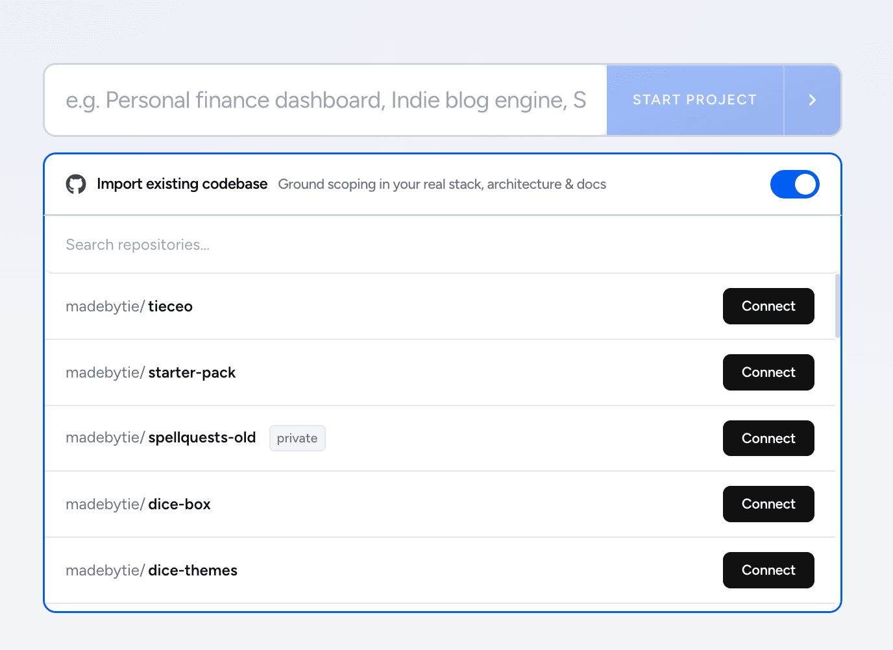Connect the spellquests-old repository
893x650 pixels.
click(x=768, y=439)
